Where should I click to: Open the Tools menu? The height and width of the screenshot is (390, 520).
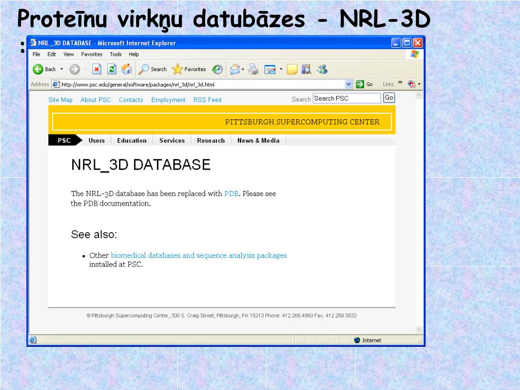(x=116, y=54)
